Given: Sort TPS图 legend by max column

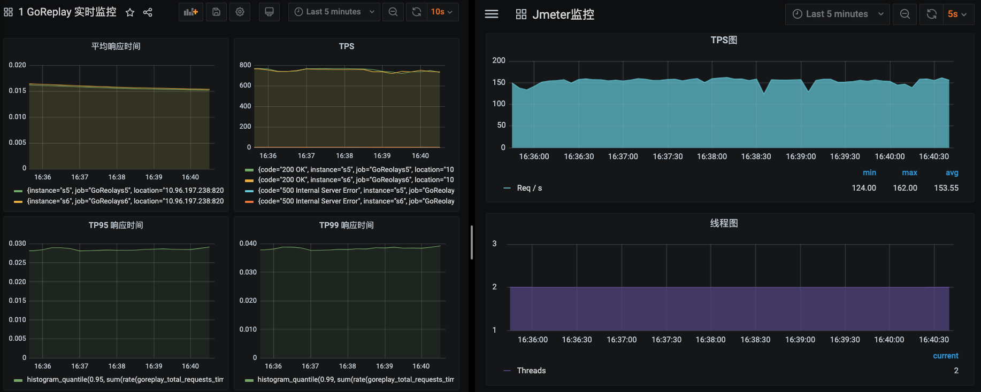Looking at the screenshot, I should (x=910, y=173).
